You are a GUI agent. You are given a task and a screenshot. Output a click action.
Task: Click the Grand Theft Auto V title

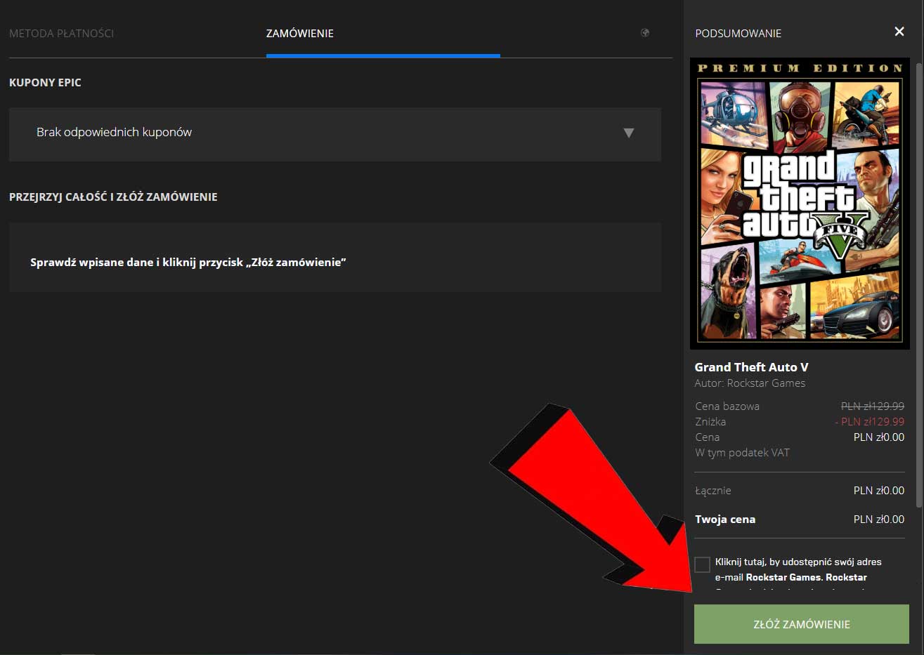point(751,367)
